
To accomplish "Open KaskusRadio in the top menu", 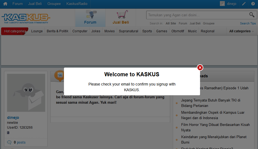I will (77, 4).
